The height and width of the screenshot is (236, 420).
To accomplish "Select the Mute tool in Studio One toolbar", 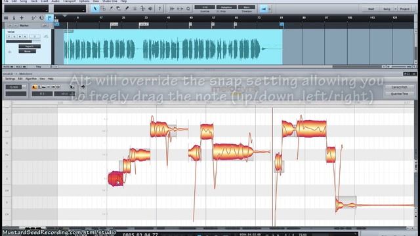I will click(x=135, y=9).
